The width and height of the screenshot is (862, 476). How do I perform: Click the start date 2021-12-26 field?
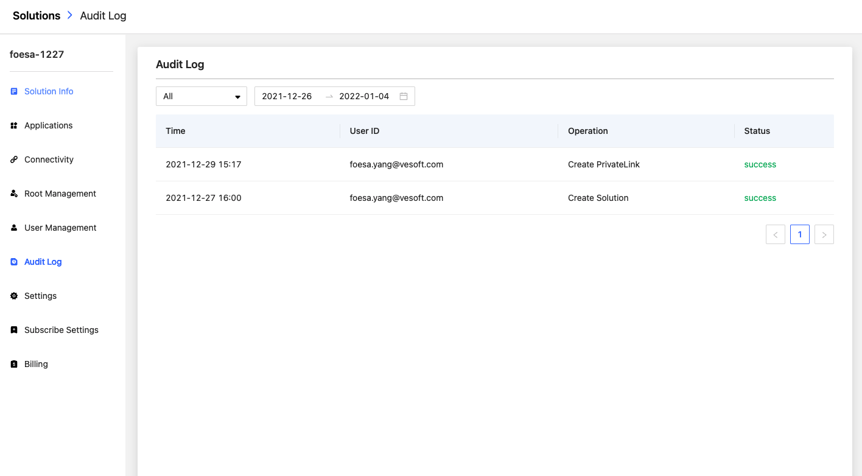(x=287, y=96)
